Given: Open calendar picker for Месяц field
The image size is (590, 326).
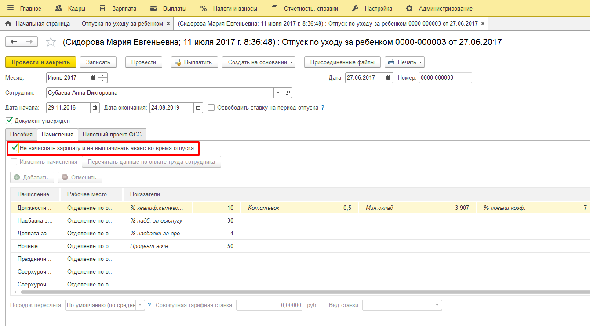Looking at the screenshot, I should pyautogui.click(x=93, y=78).
